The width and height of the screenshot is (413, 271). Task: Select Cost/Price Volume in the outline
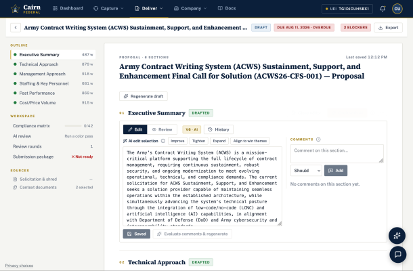click(53, 102)
